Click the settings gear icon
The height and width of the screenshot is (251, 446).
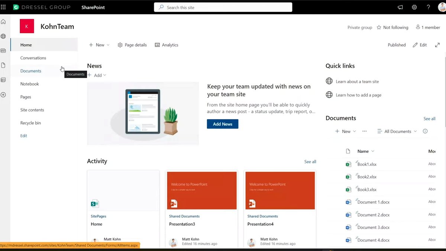point(414,7)
